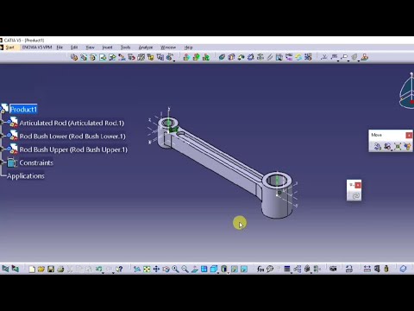
Task: Insert a new Component from the toolbar
Action: (74, 57)
